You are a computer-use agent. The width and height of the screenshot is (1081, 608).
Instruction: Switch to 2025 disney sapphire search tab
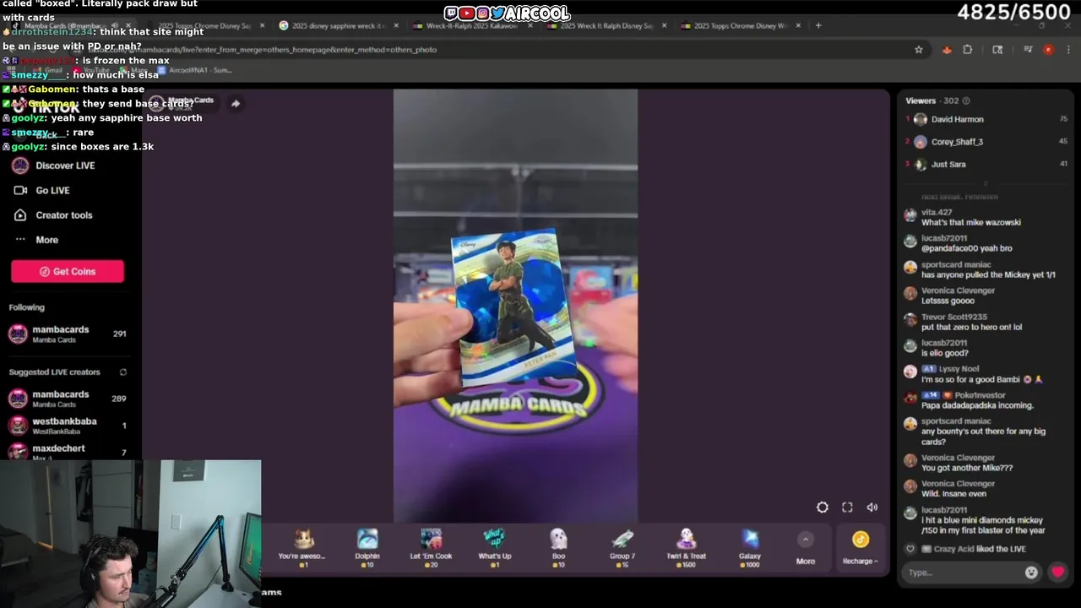tap(339, 26)
